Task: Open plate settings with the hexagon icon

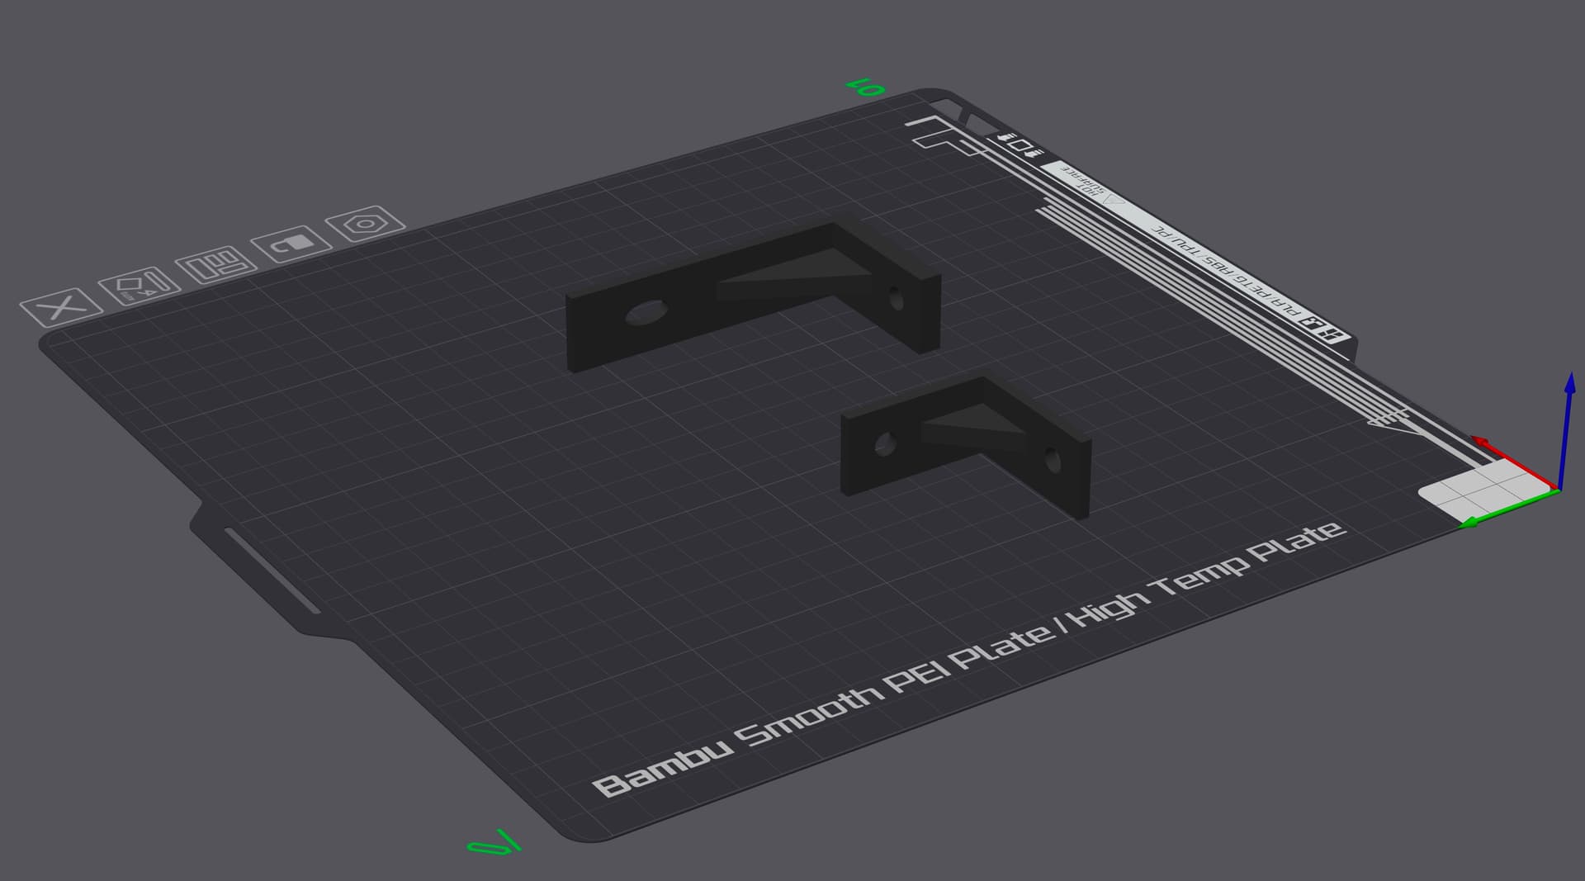Action: [366, 224]
